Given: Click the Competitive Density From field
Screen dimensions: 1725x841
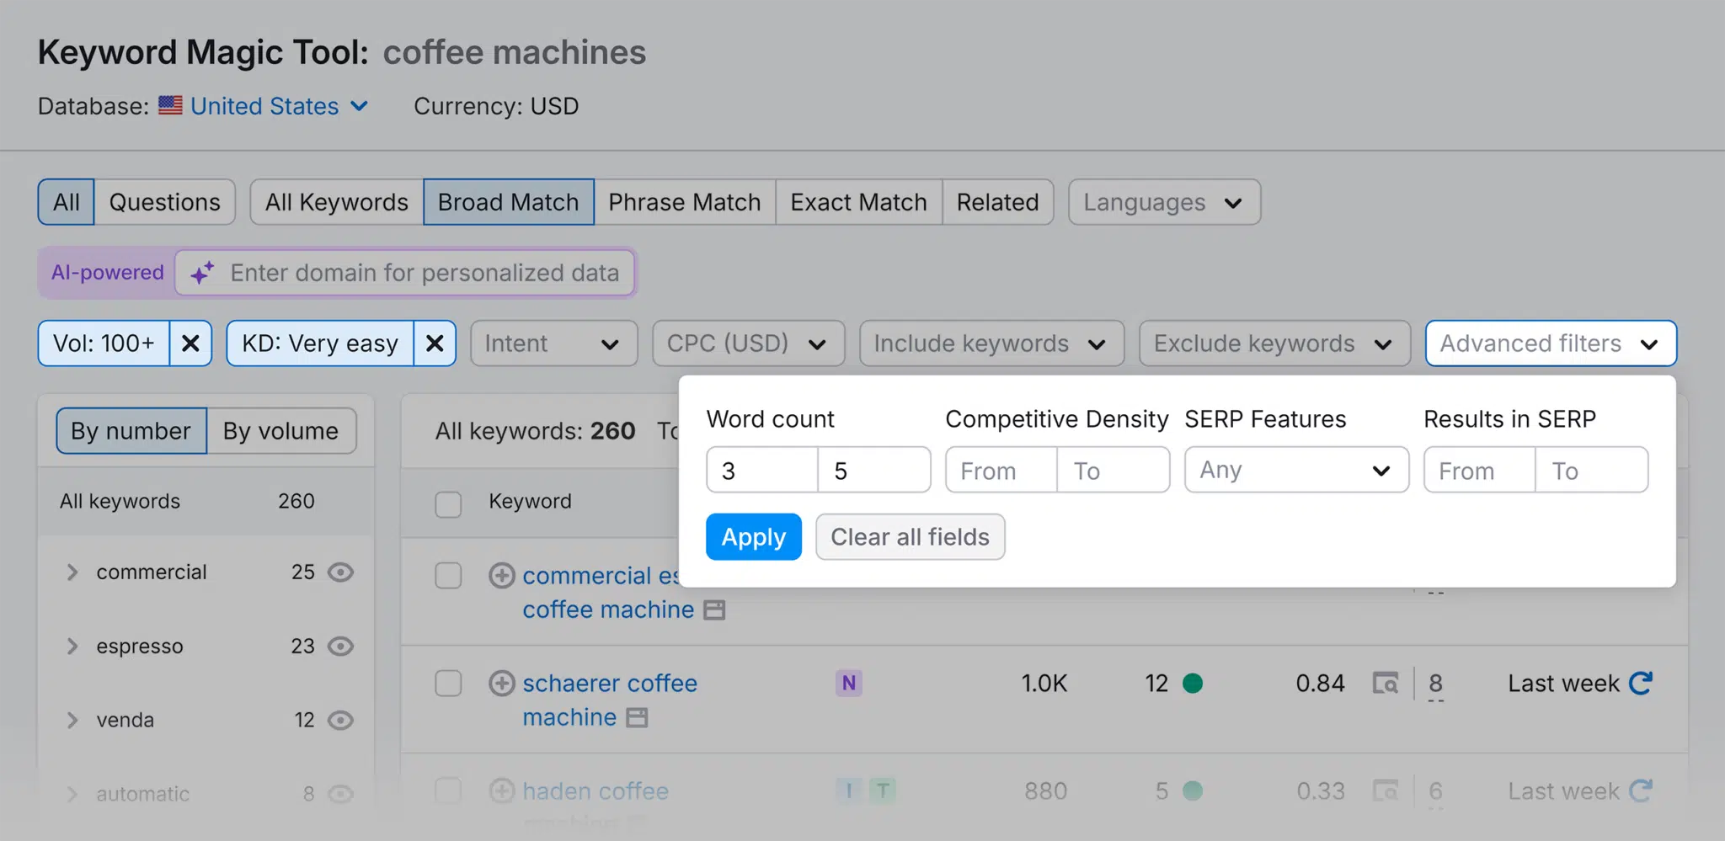Looking at the screenshot, I should [x=1001, y=470].
